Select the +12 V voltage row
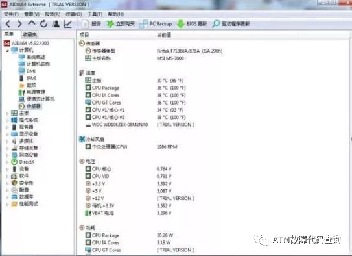 (139, 198)
